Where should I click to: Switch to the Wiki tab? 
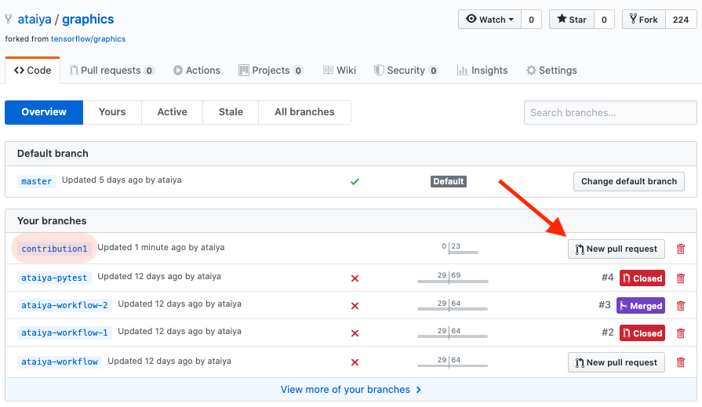(x=340, y=71)
